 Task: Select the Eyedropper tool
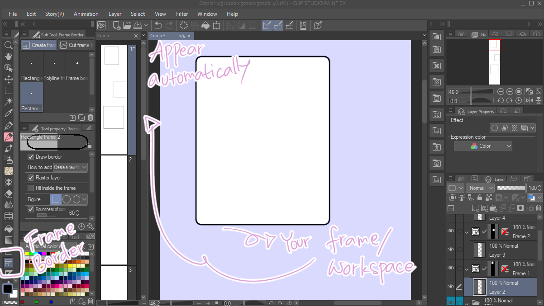(x=8, y=113)
